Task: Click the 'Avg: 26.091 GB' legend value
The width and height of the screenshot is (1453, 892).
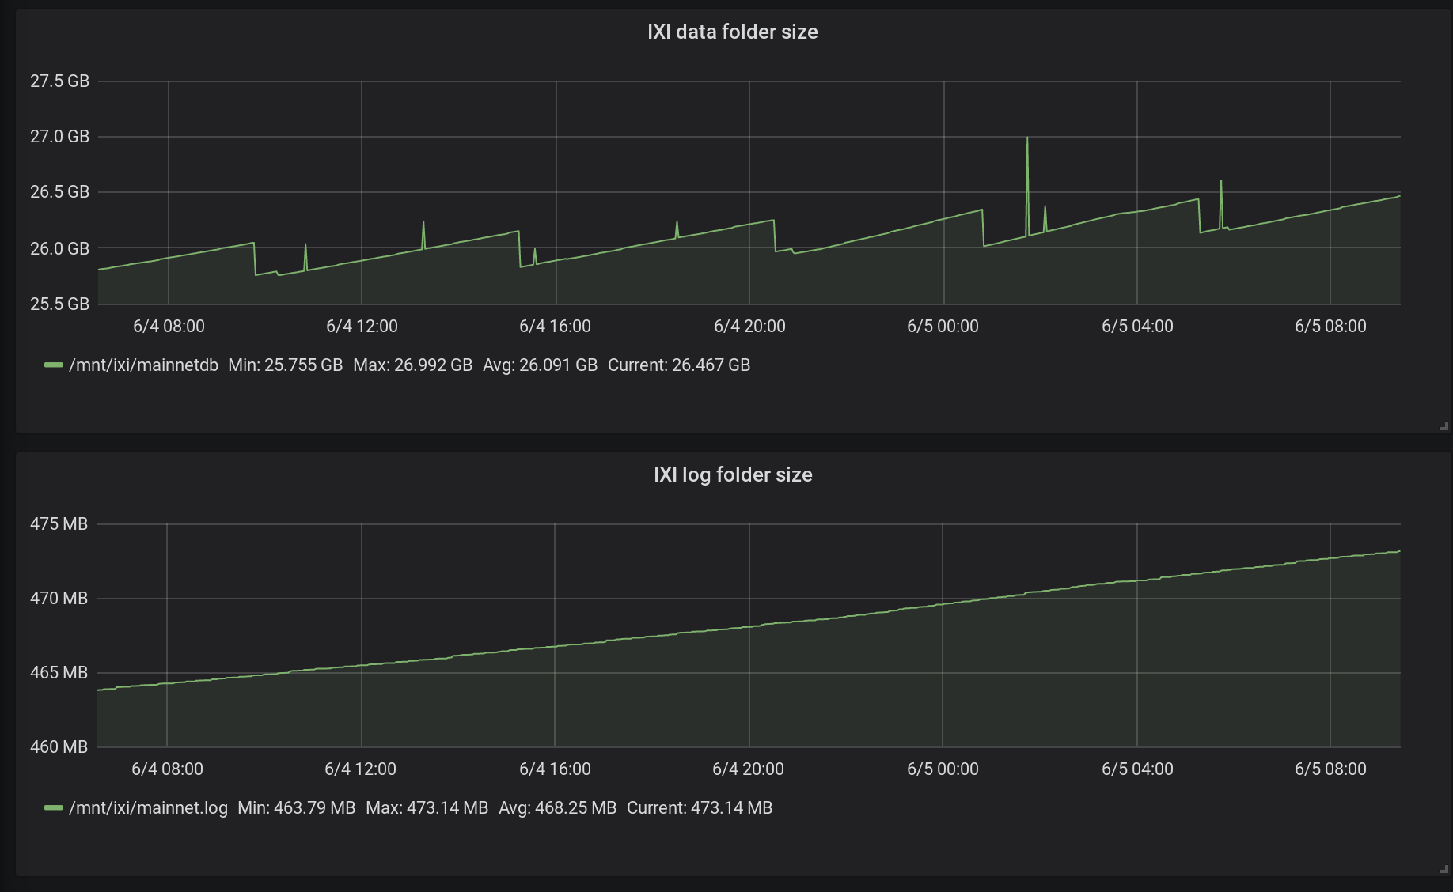Action: [540, 365]
